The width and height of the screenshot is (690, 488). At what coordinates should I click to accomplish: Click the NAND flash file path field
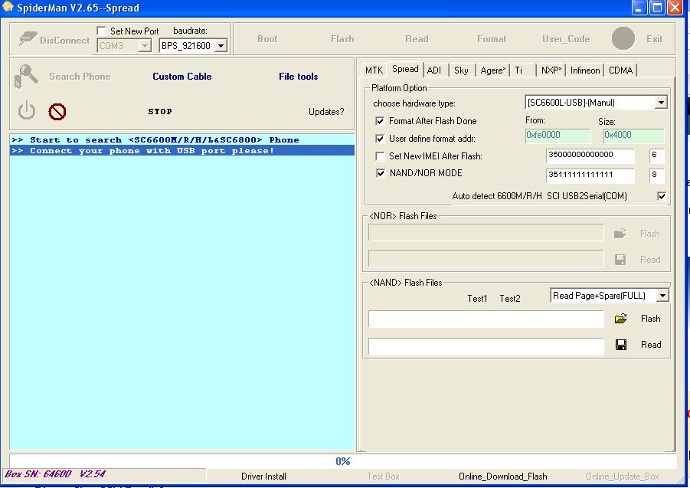(x=486, y=319)
